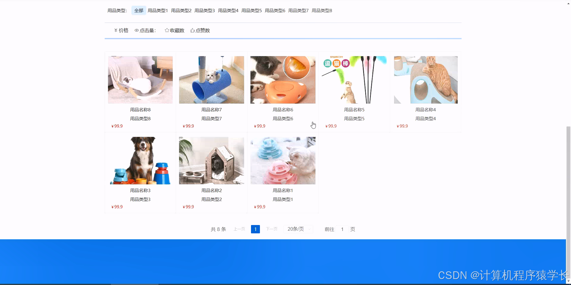Click the 用品名称3 dog product image

pyautogui.click(x=140, y=160)
